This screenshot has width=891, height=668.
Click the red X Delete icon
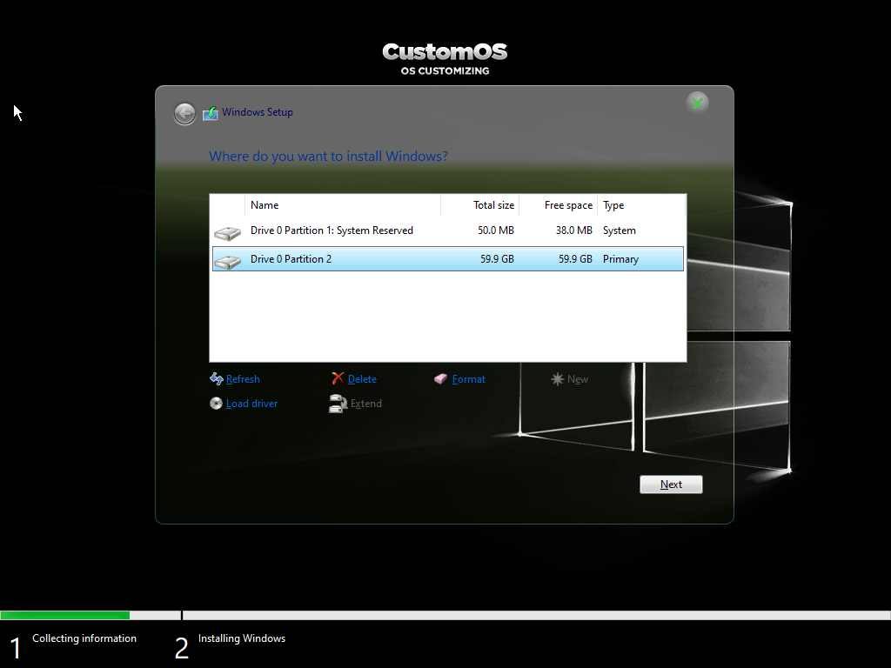coord(338,379)
